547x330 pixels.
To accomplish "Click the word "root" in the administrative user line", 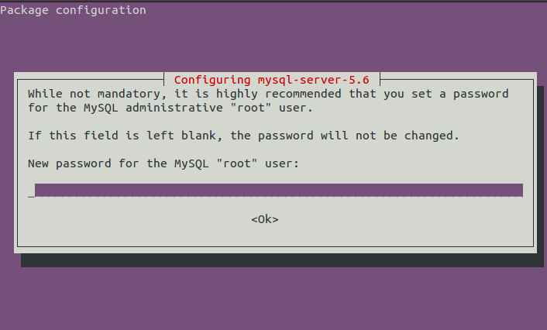I will (251, 108).
